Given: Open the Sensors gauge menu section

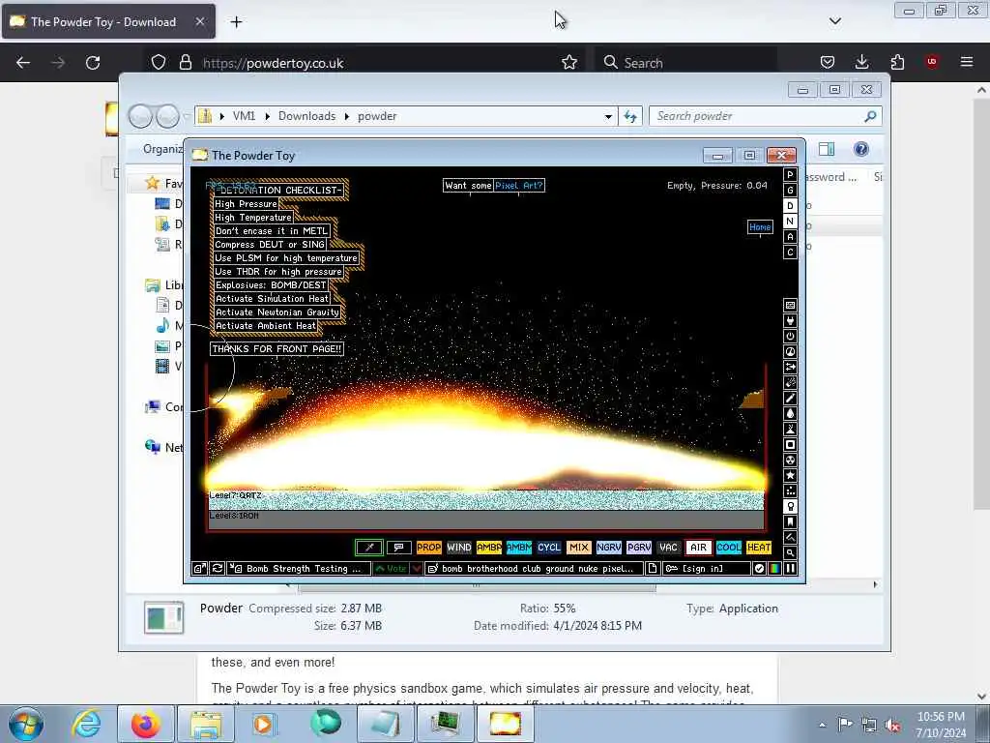Looking at the screenshot, I should coord(790,352).
